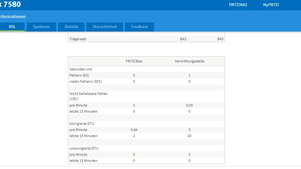301x169 pixels.
Task: Select the 0.05 CRC per-minute value
Action: 189,105
